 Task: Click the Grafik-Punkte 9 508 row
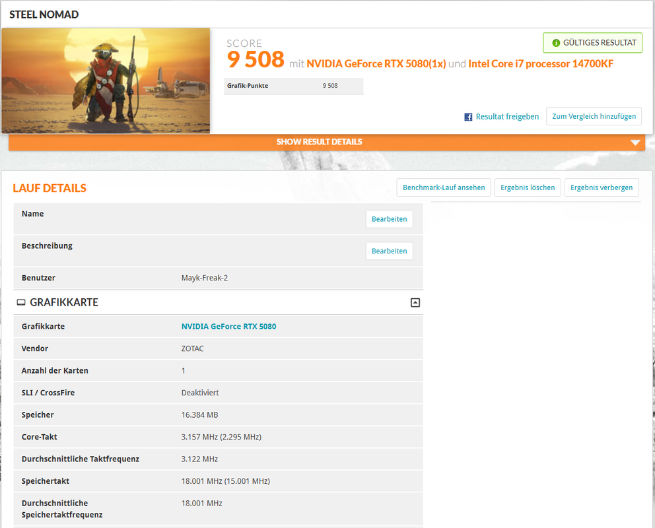(x=294, y=86)
